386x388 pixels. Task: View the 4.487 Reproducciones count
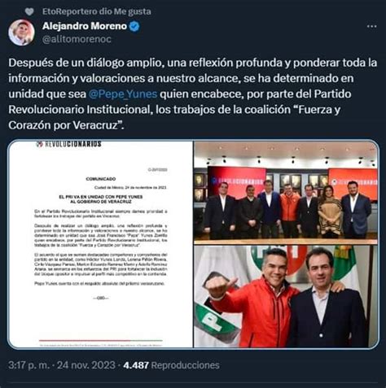point(171,365)
